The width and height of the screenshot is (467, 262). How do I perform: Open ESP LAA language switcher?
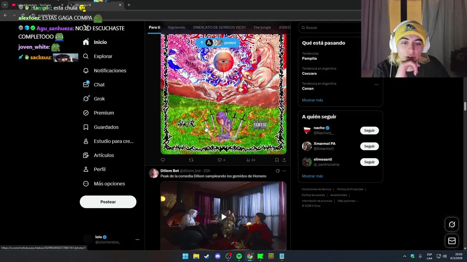pyautogui.click(x=429, y=256)
